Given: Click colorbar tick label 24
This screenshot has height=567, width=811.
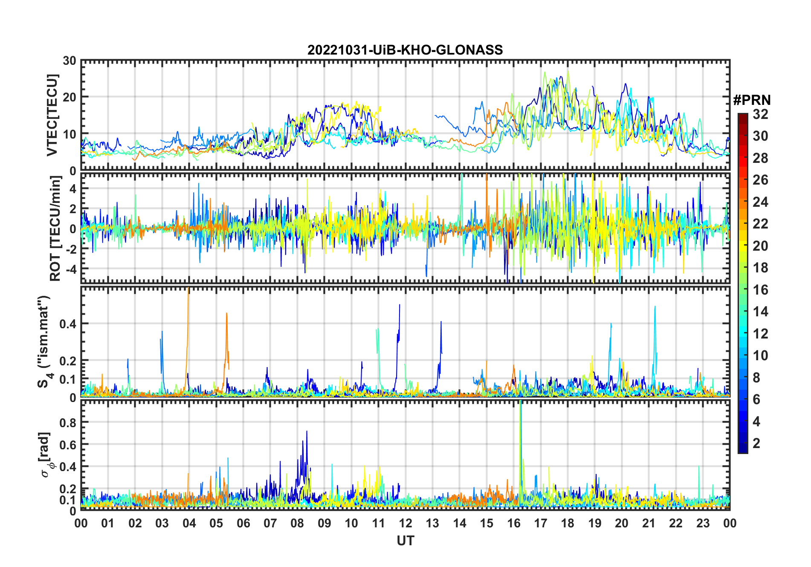Looking at the screenshot, I should pos(760,202).
